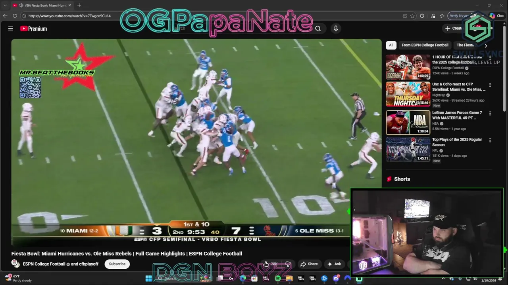Screen dimensions: 508x285
Task: Open Discord from the taskbar
Action: [x=336, y=278]
